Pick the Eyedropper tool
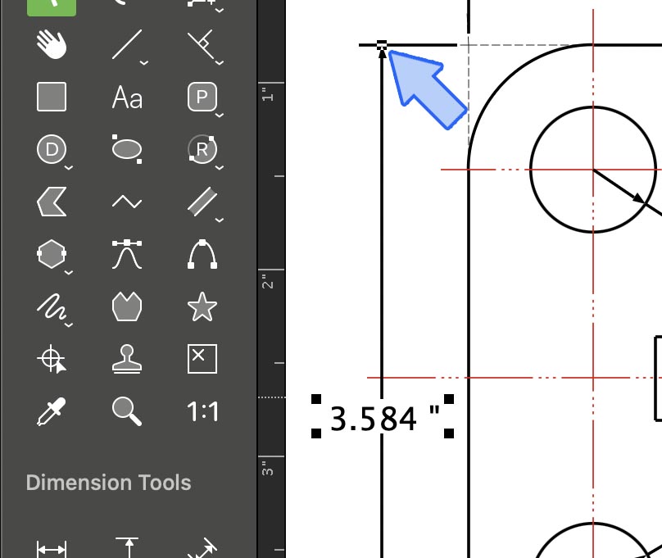662x558 pixels. (x=52, y=411)
